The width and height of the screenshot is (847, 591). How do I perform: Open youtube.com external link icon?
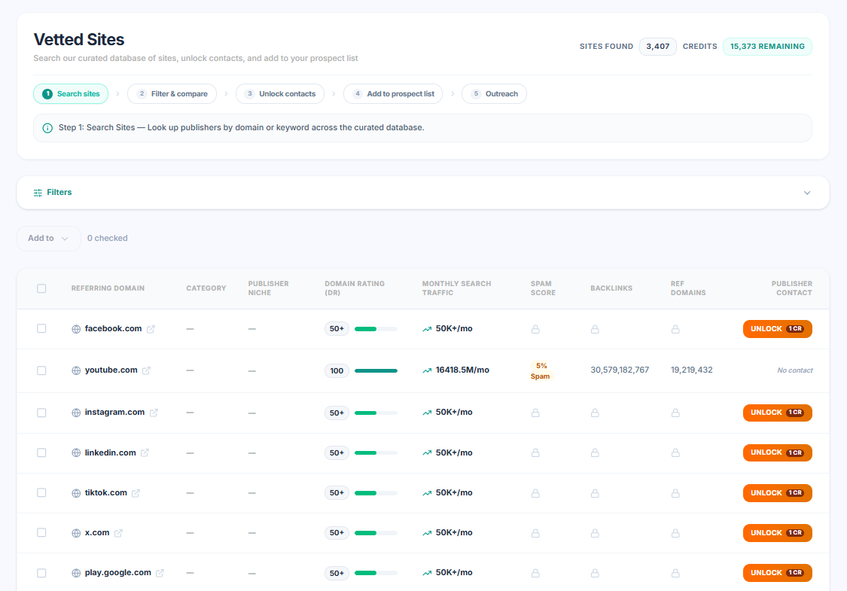pos(146,370)
